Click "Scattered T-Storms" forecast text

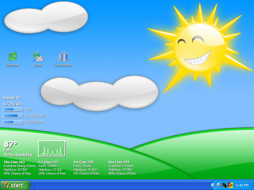[121, 166]
